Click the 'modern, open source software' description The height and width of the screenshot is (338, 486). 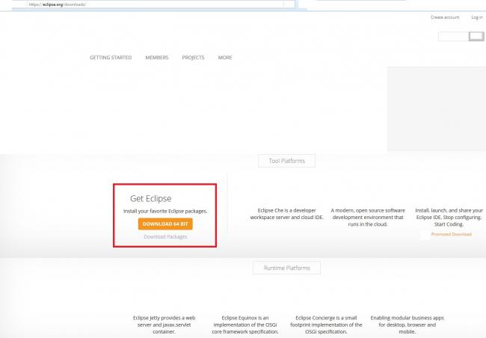(x=368, y=218)
